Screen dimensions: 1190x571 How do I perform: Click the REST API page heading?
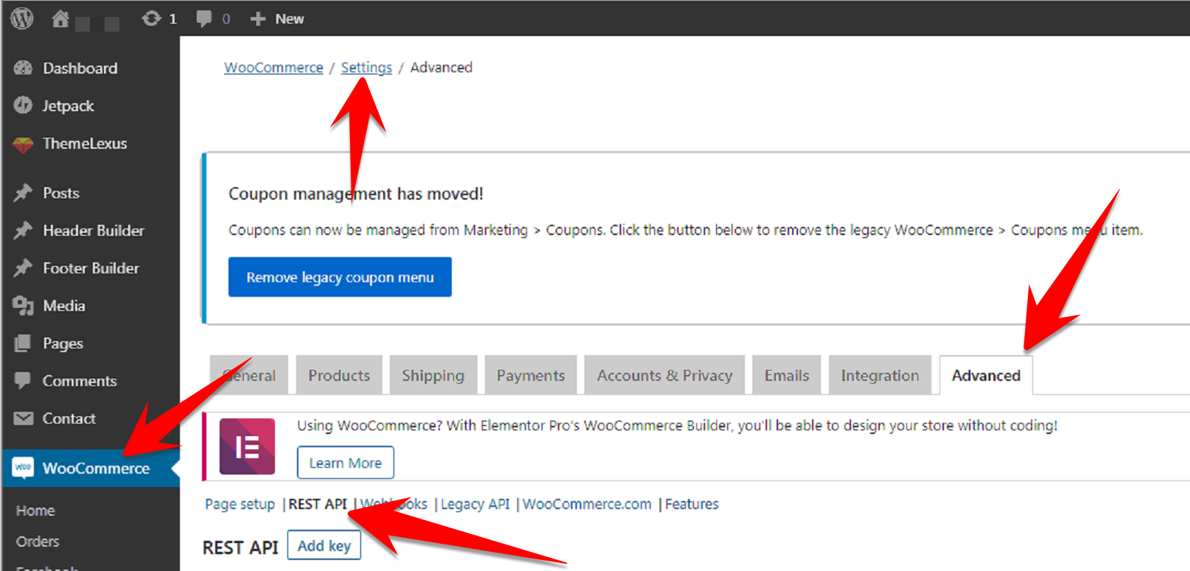[x=240, y=547]
